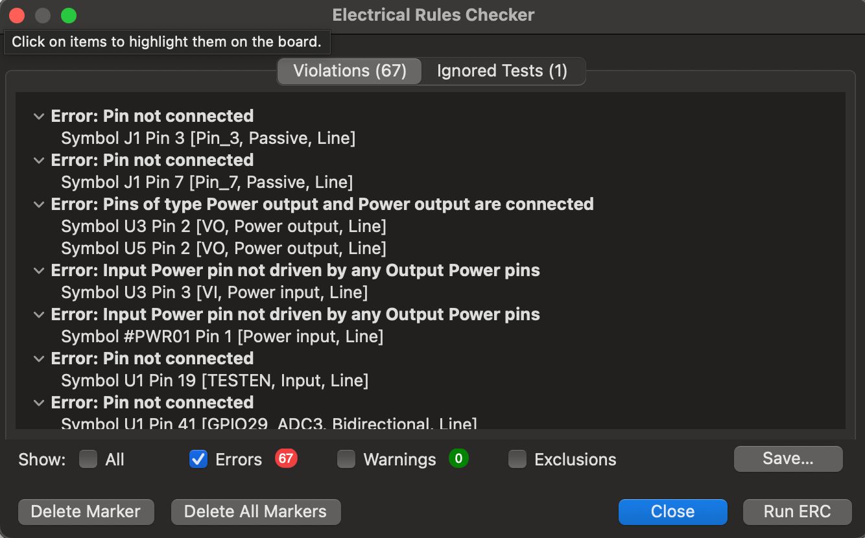
Task: Click the Run ERC button
Action: coord(797,511)
